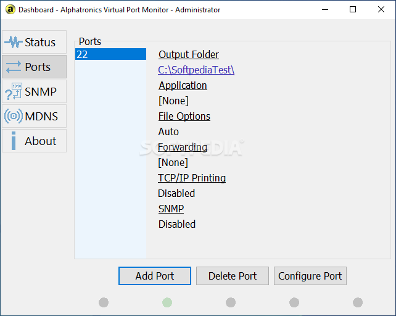
Task: Click the [None] value under Application
Action: 173,101
